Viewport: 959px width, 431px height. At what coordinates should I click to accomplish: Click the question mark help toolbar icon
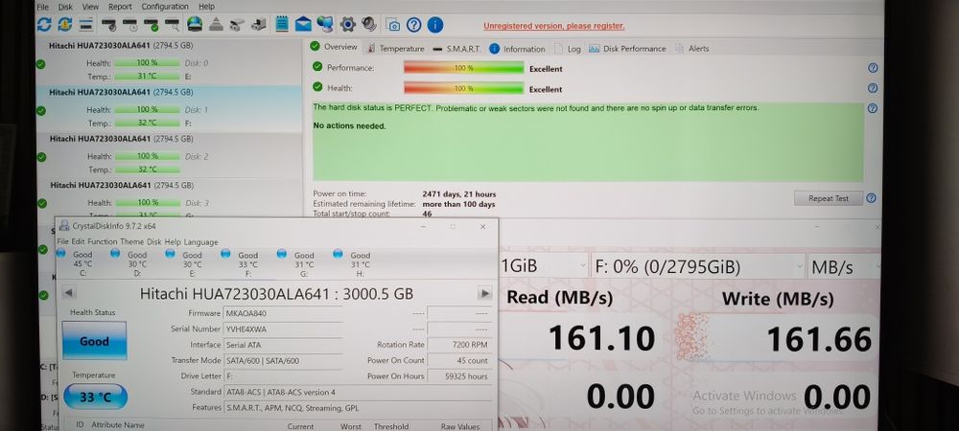point(414,25)
